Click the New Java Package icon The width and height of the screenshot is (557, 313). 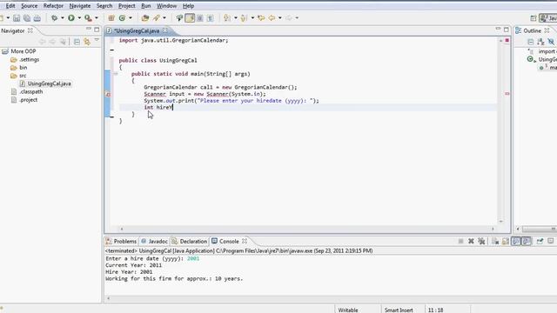coord(111,17)
